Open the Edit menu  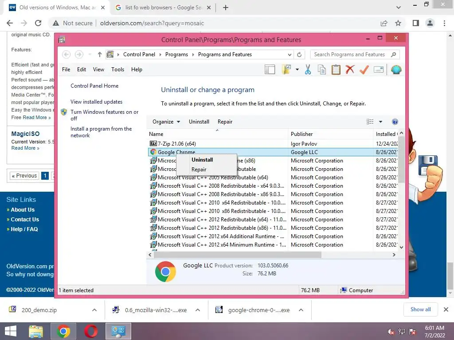coord(82,70)
